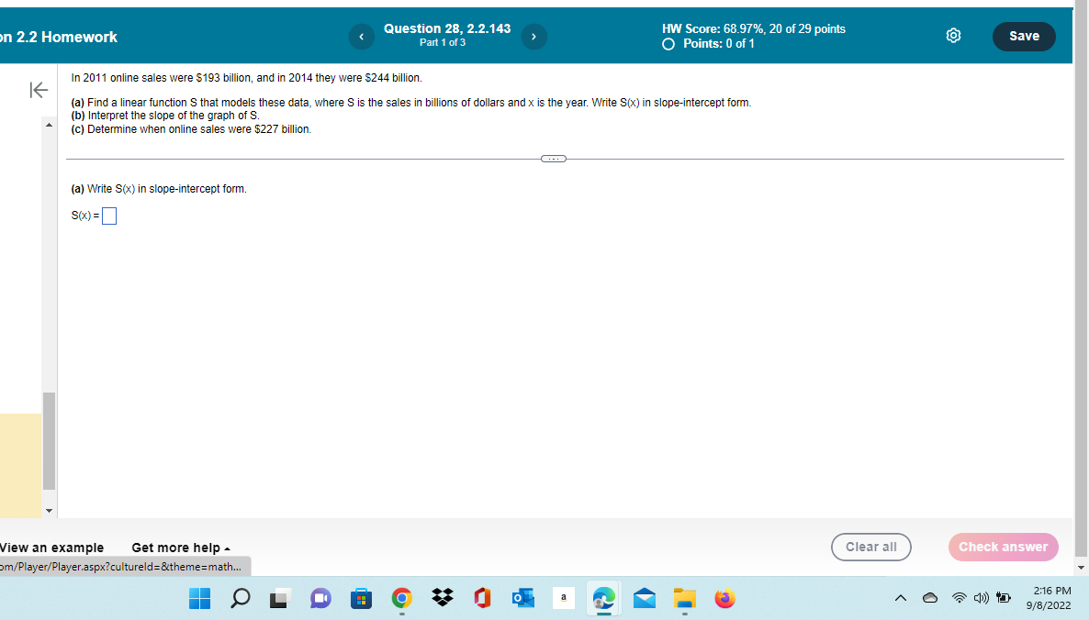The width and height of the screenshot is (1089, 620).
Task: Open the Microsoft Store
Action: click(x=361, y=598)
